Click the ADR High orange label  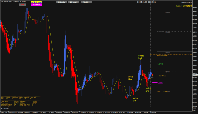pos(163,55)
